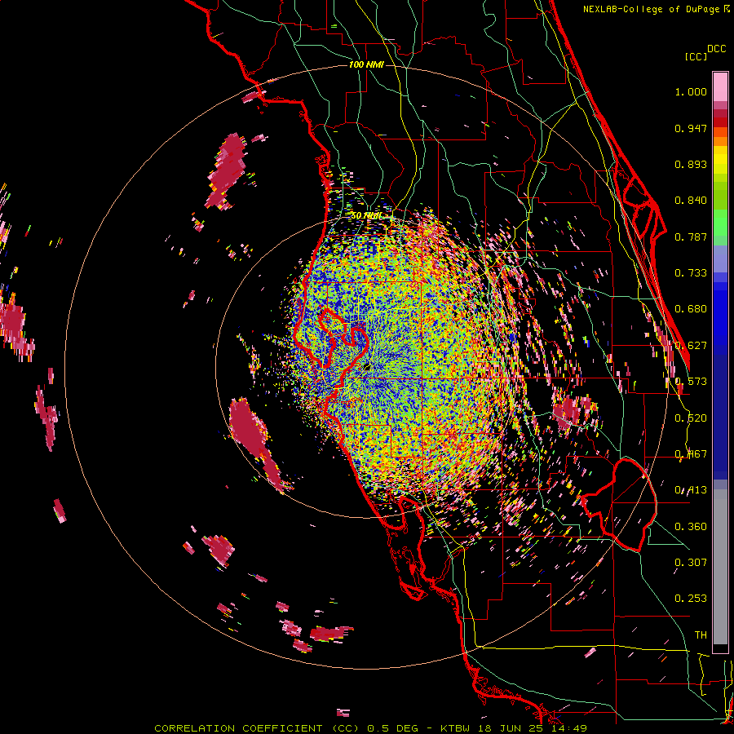
Task: Click the 0.520 scale value
Action: (691, 418)
